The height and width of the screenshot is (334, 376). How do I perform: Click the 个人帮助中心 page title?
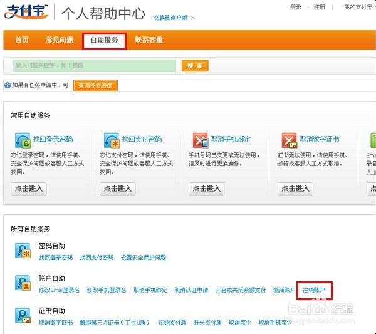tap(103, 13)
